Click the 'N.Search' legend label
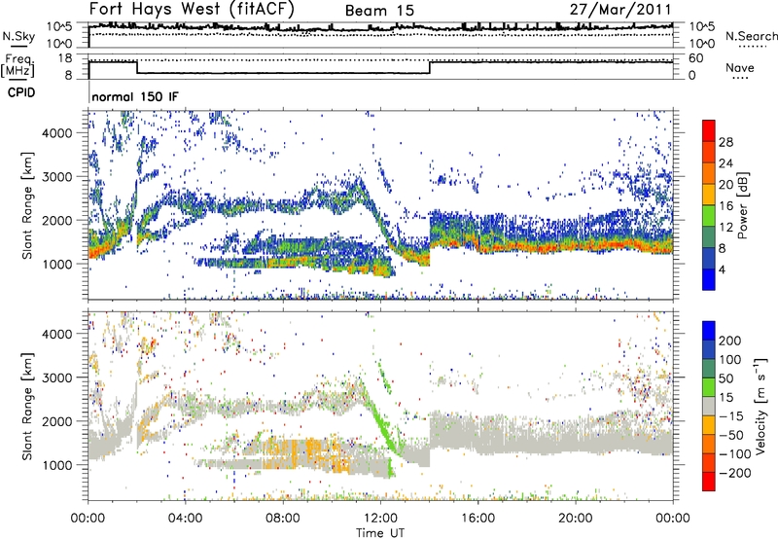 (751, 36)
